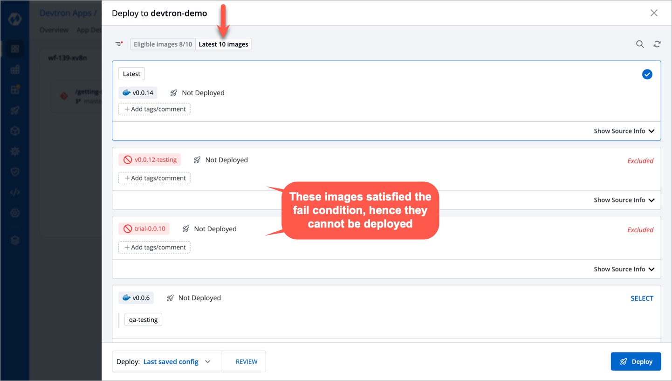Click the Latest label badge
This screenshot has width=672, height=381.
pyautogui.click(x=132, y=74)
